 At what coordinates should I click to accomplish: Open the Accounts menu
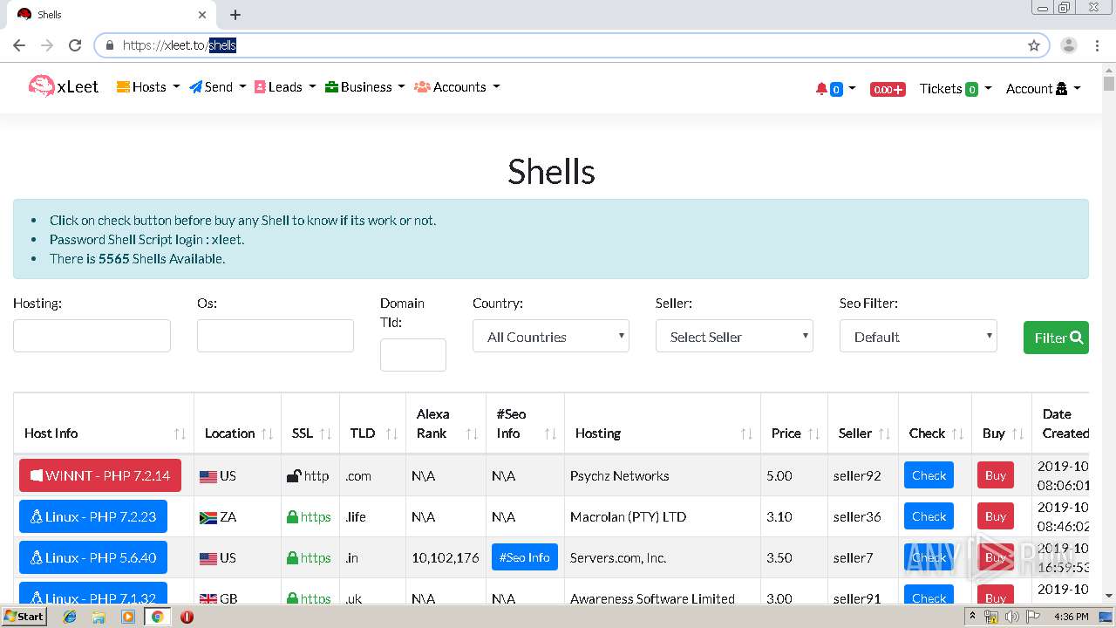[457, 86]
